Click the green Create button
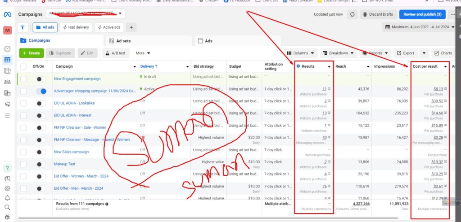Viewport: 461px width, 222px height. click(x=31, y=53)
